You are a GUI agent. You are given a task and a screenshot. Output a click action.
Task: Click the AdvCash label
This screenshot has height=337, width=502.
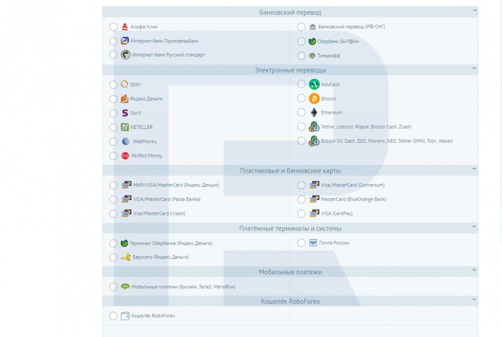coord(331,85)
